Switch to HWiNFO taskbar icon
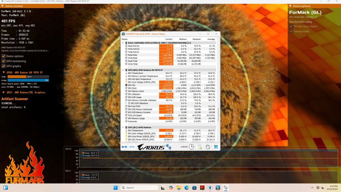341x192 pixels. tap(218, 188)
